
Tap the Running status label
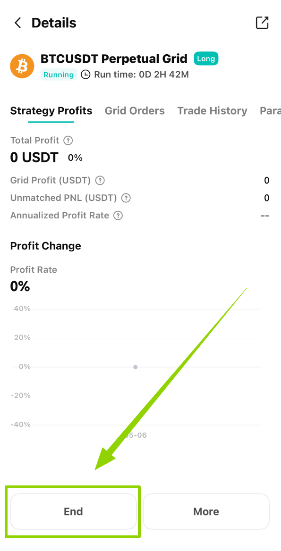point(59,75)
